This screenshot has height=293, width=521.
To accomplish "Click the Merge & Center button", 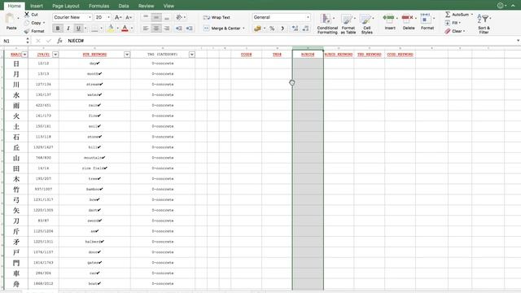I will 222,28.
